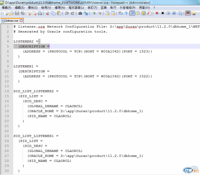Open the Replace dialog icon
The height and width of the screenshot is (175, 200).
[x=86, y=13]
